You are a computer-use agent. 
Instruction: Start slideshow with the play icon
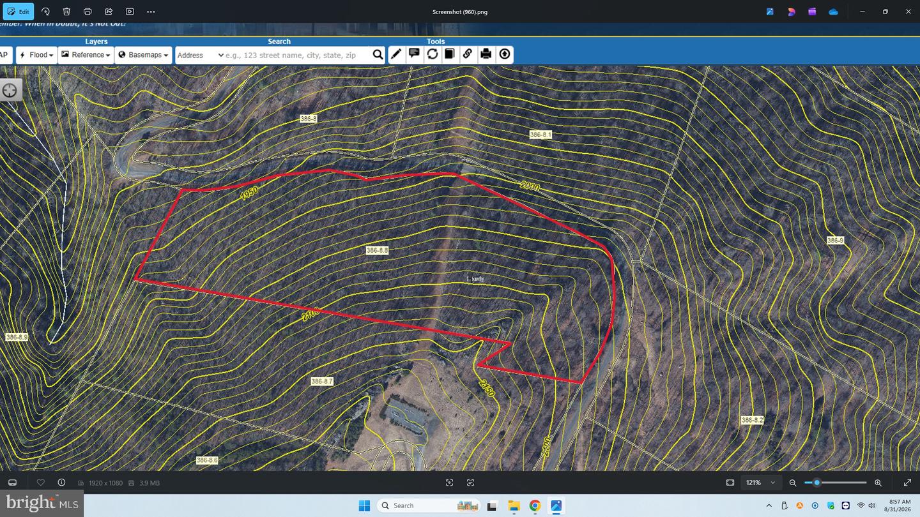[130, 11]
